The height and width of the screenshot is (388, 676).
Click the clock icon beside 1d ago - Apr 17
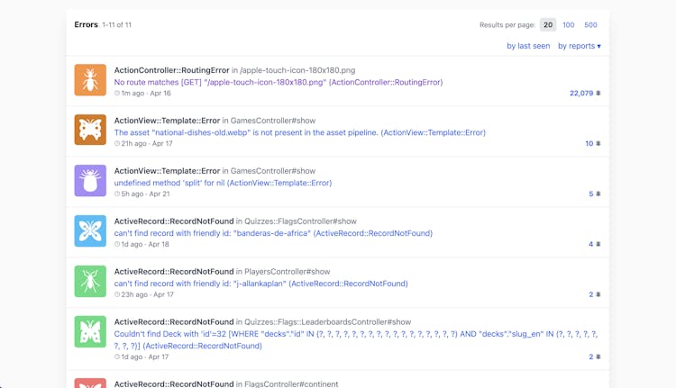point(117,356)
